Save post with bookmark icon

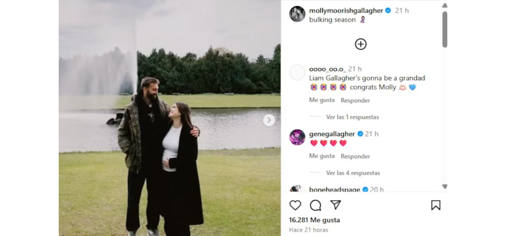[x=436, y=205]
